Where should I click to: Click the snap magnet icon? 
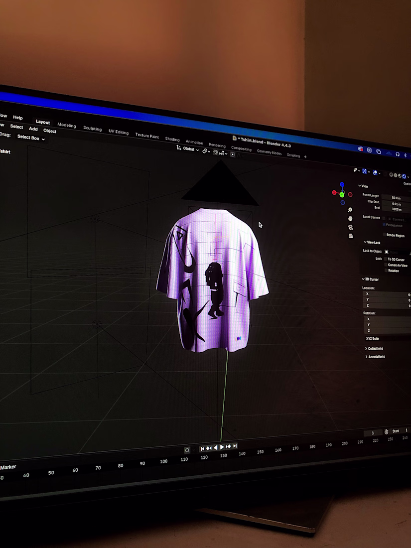coord(216,152)
